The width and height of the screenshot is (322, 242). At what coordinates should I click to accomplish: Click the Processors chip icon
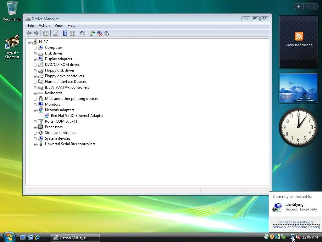click(x=41, y=127)
